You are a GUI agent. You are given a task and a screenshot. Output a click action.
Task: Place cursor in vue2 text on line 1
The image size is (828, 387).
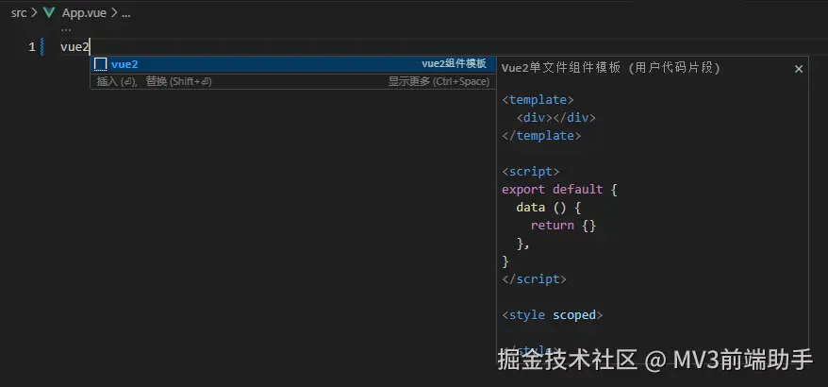(x=75, y=47)
